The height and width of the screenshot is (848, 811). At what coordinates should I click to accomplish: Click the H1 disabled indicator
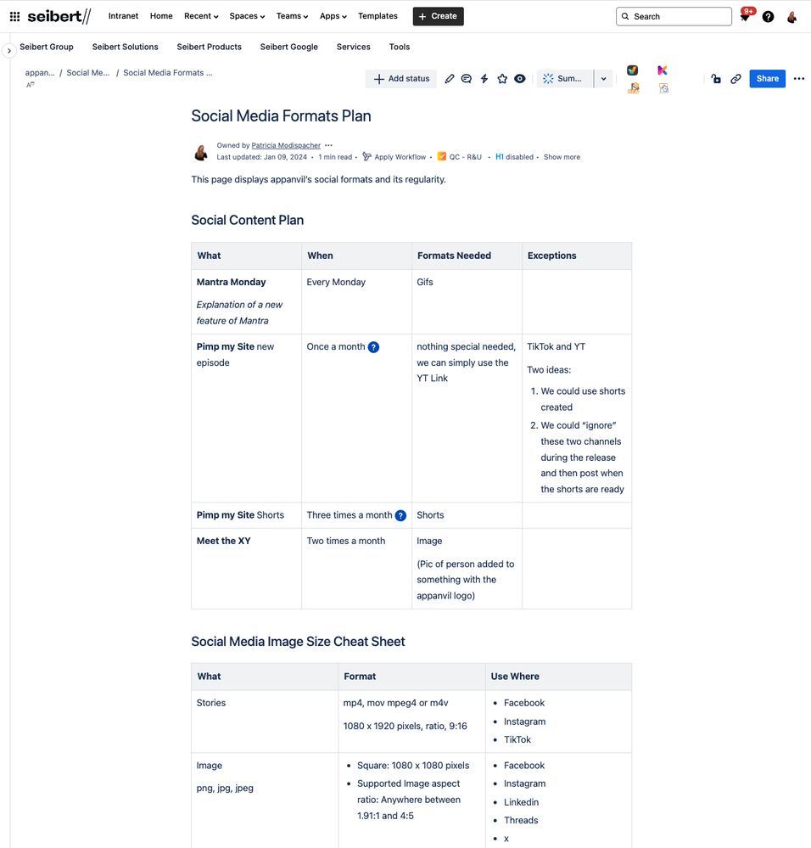514,157
